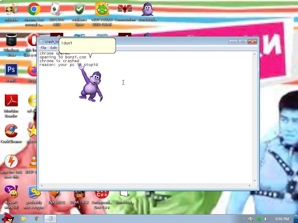298x223 pixels.
Task: Open the 'mistake' desktop icon
Action: click(x=11, y=12)
